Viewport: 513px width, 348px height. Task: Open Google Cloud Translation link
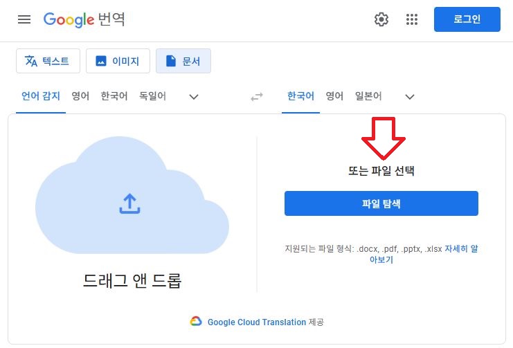(x=257, y=322)
